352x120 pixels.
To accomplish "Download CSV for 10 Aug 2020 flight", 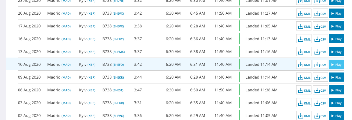I will (x=320, y=64).
